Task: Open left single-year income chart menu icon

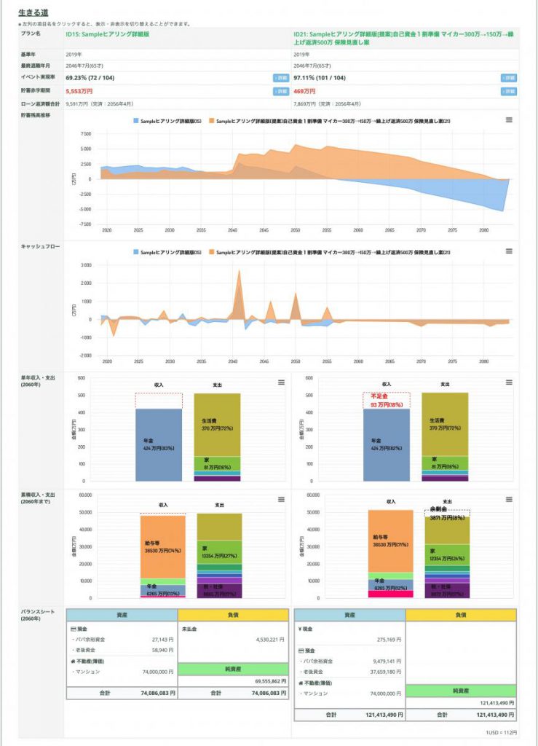Action: 282,382
